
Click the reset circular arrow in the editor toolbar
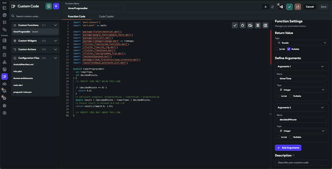pyautogui.click(x=243, y=25)
